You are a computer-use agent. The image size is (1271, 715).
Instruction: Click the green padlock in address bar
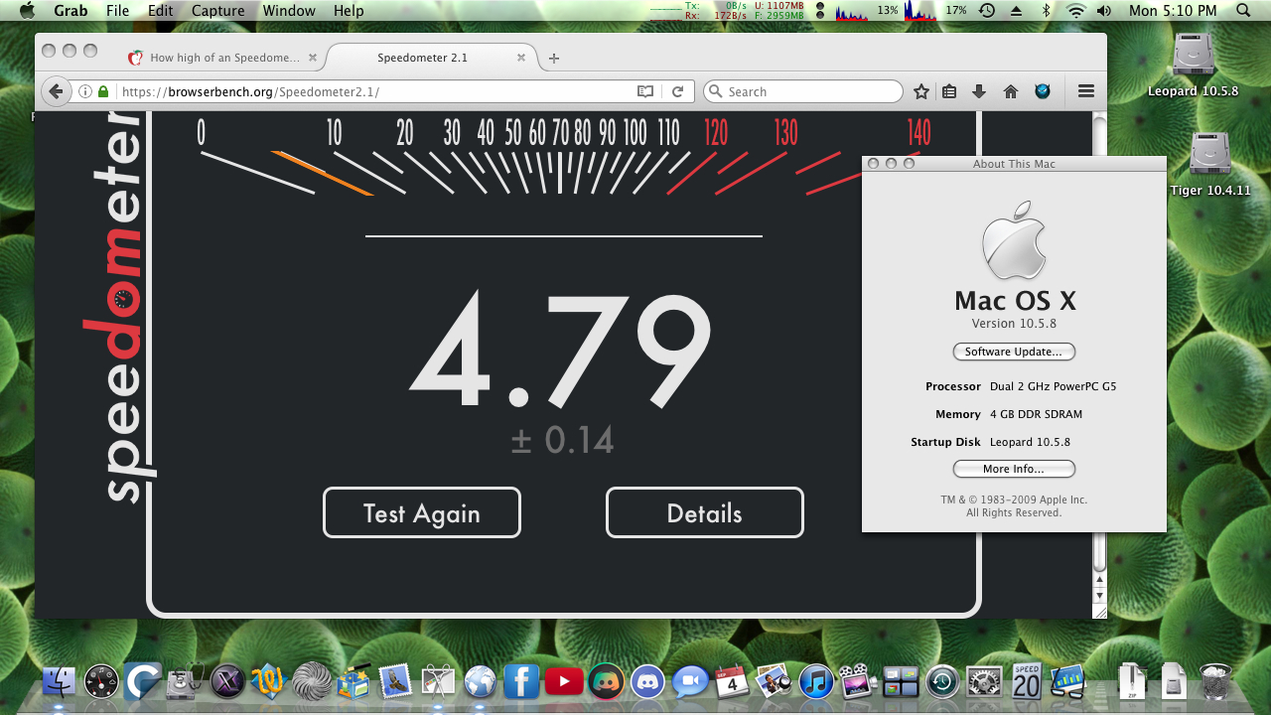coord(103,91)
